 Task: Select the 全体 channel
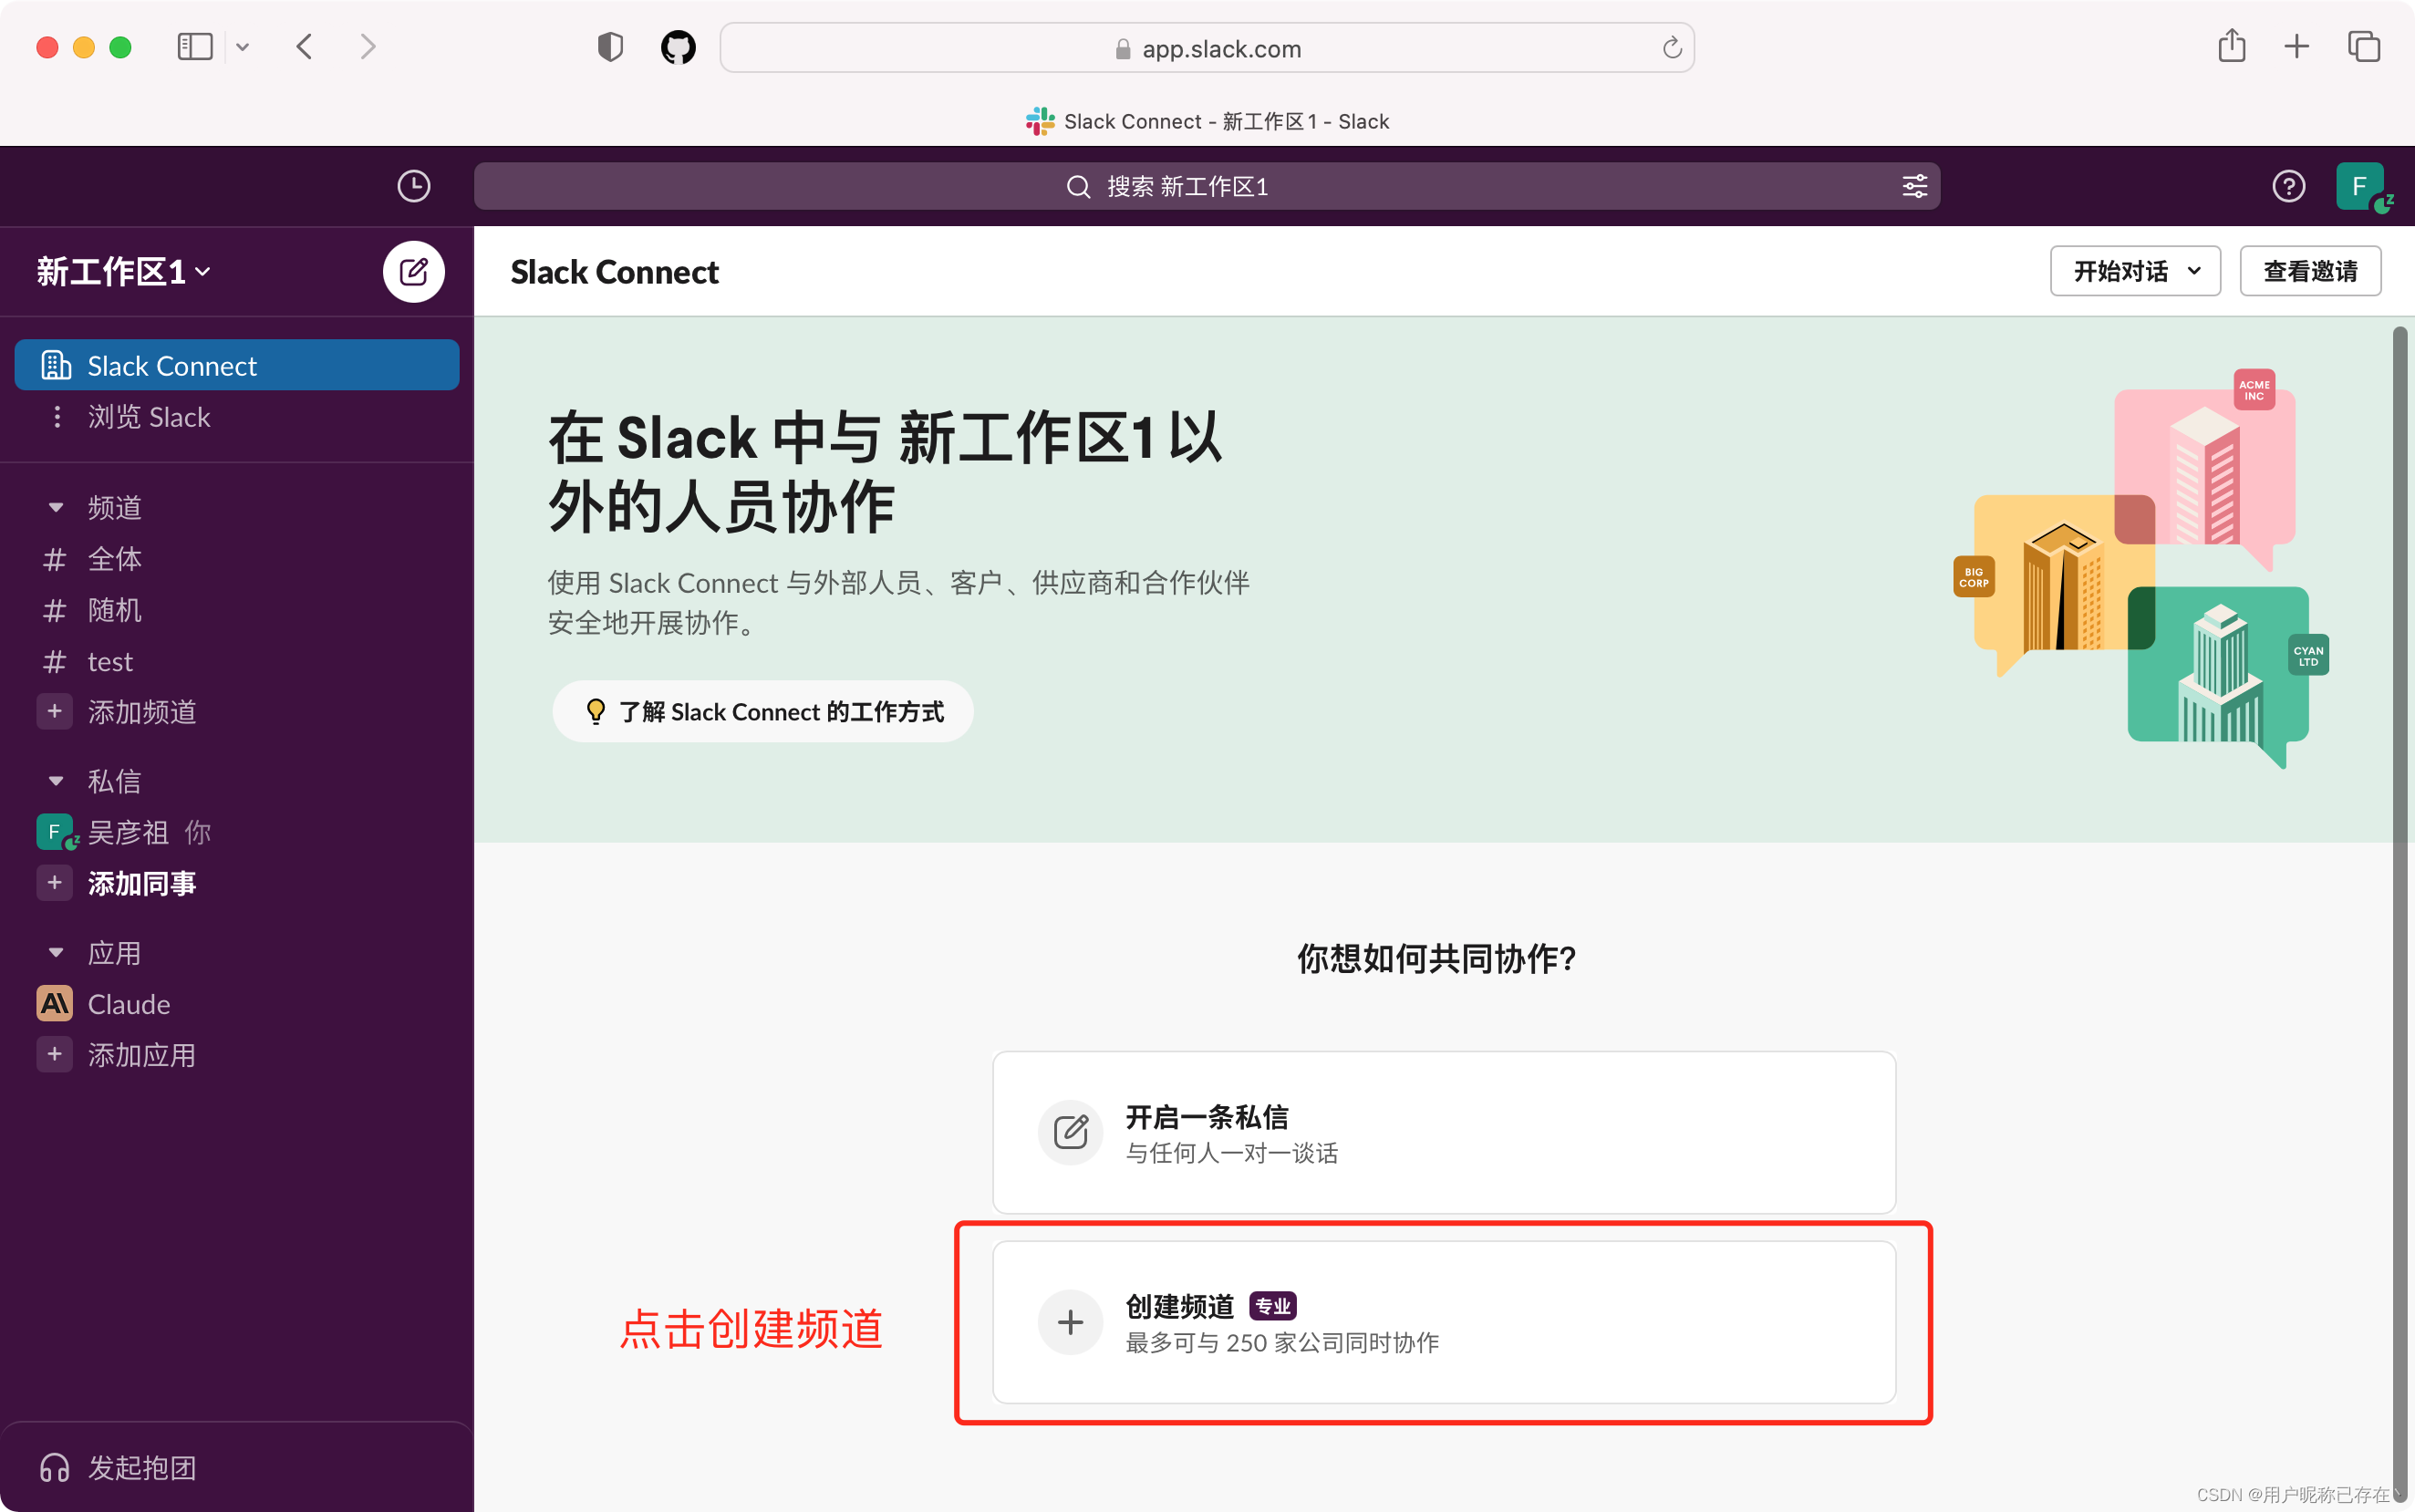pyautogui.click(x=113, y=557)
